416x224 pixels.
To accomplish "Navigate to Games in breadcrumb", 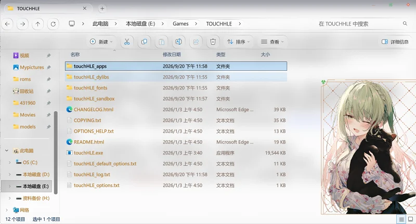I will [x=180, y=23].
